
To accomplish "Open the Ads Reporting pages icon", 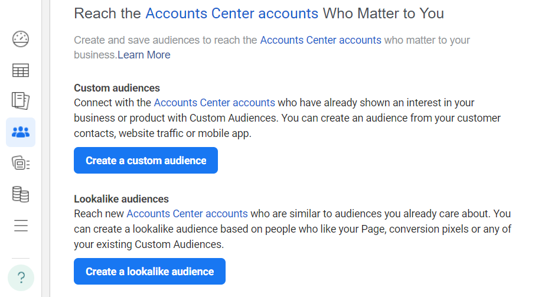I will (x=21, y=101).
